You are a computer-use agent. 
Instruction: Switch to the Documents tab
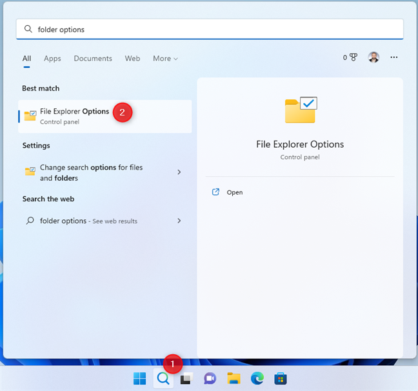93,59
